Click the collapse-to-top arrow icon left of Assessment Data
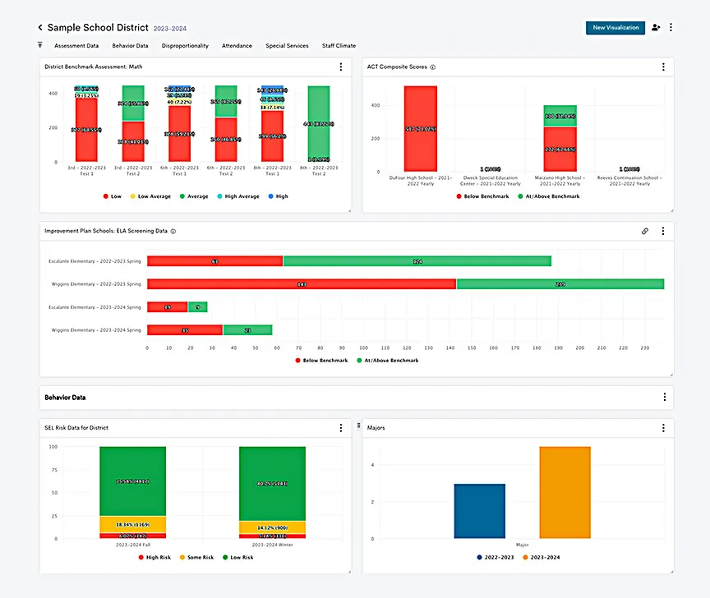 [x=40, y=46]
